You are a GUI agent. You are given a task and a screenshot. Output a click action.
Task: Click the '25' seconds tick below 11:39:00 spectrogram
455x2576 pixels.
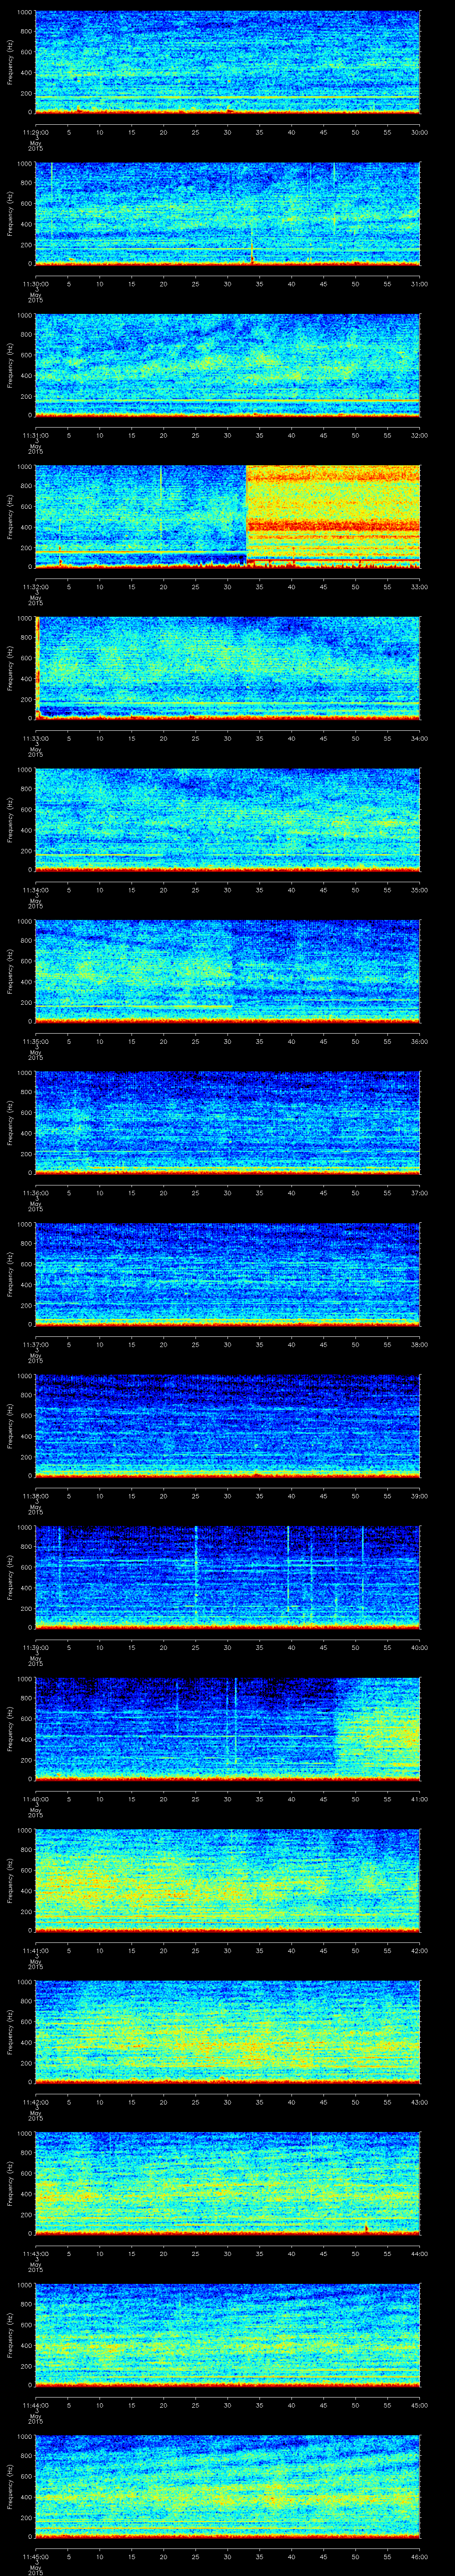[196, 1647]
